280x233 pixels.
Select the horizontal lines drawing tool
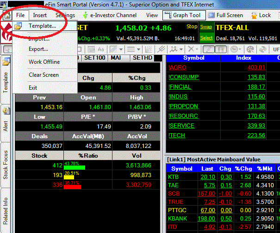point(131,49)
